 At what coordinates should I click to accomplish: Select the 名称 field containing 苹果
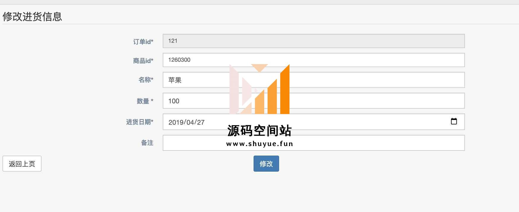(x=314, y=80)
